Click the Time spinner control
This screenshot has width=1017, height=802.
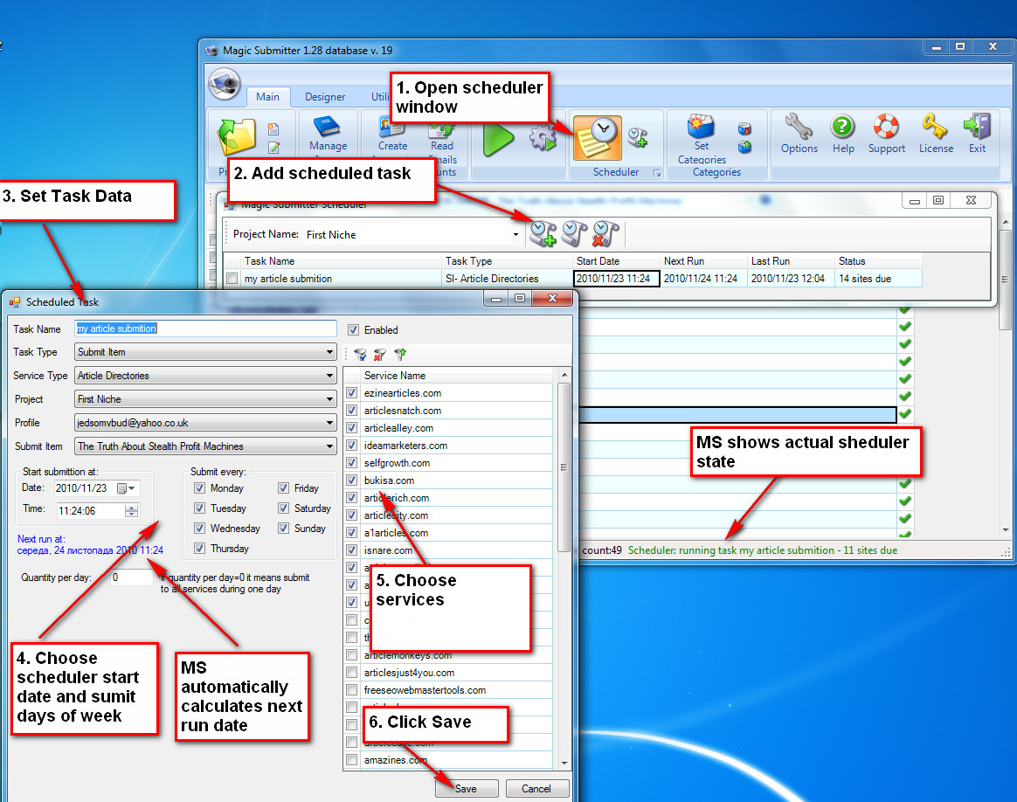coord(132,511)
